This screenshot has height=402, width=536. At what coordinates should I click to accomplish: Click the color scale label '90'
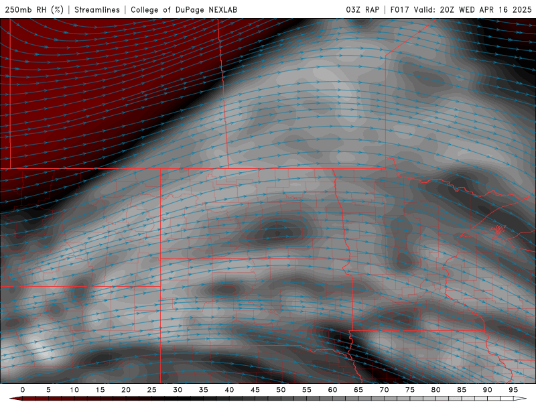coord(488,390)
